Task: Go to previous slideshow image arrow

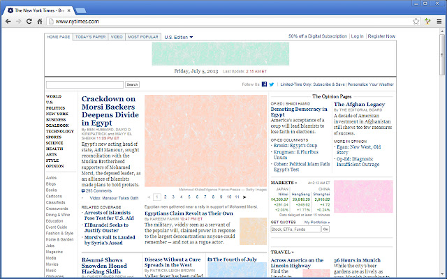Action: pos(149,197)
